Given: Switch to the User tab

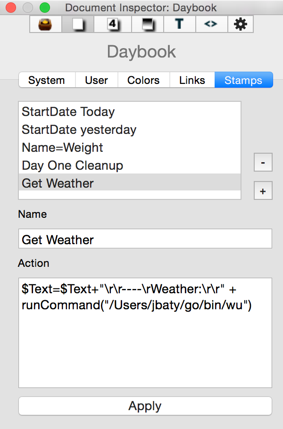Looking at the screenshot, I should pyautogui.click(x=96, y=80).
